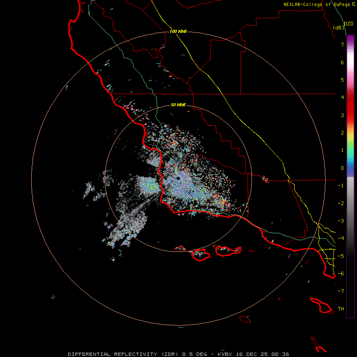Click the [dB] unit label
This screenshot has width=357, height=357.
pyautogui.click(x=339, y=27)
